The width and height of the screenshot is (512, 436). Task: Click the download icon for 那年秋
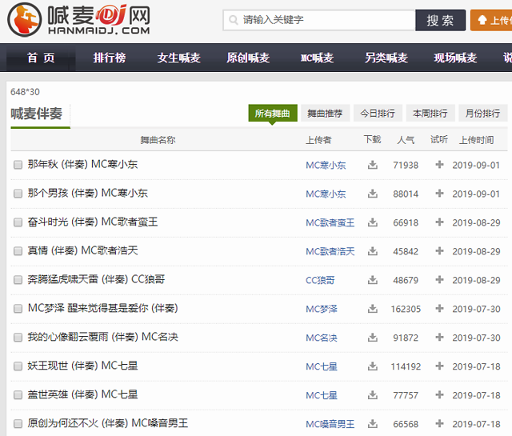pos(372,166)
